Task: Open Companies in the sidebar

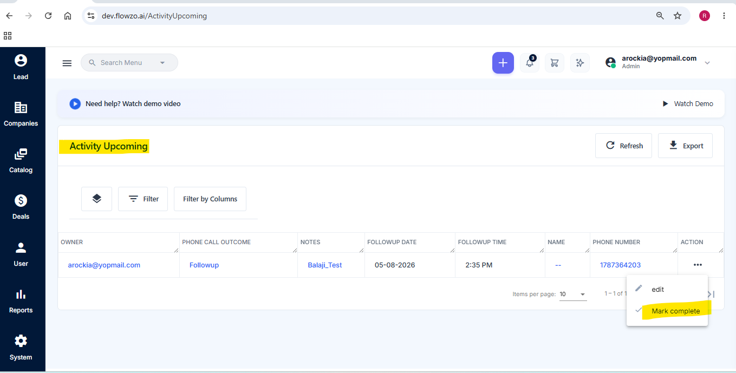Action: [21, 114]
